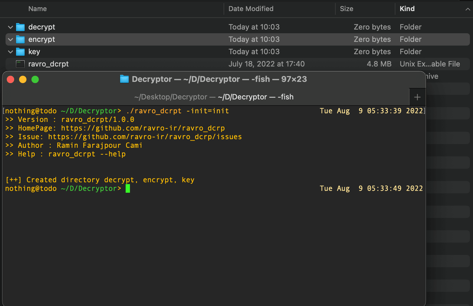Sort Finder list by Size column
This screenshot has height=306, width=473.
(346, 9)
